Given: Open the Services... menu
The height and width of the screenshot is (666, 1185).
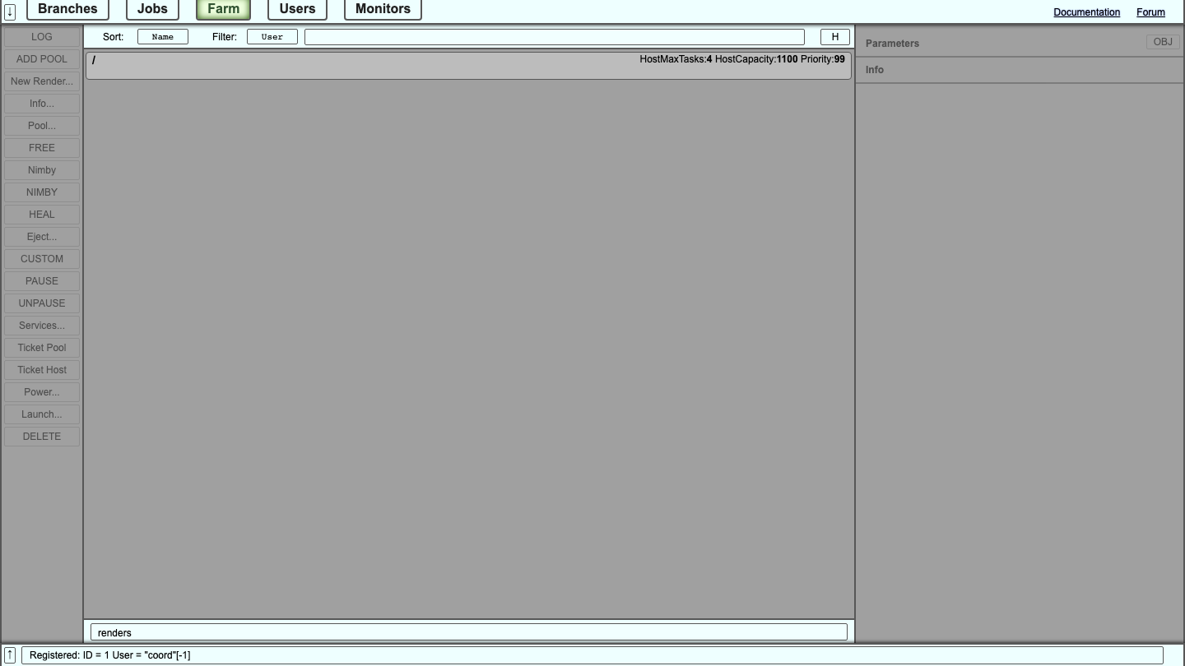Looking at the screenshot, I should tap(42, 326).
